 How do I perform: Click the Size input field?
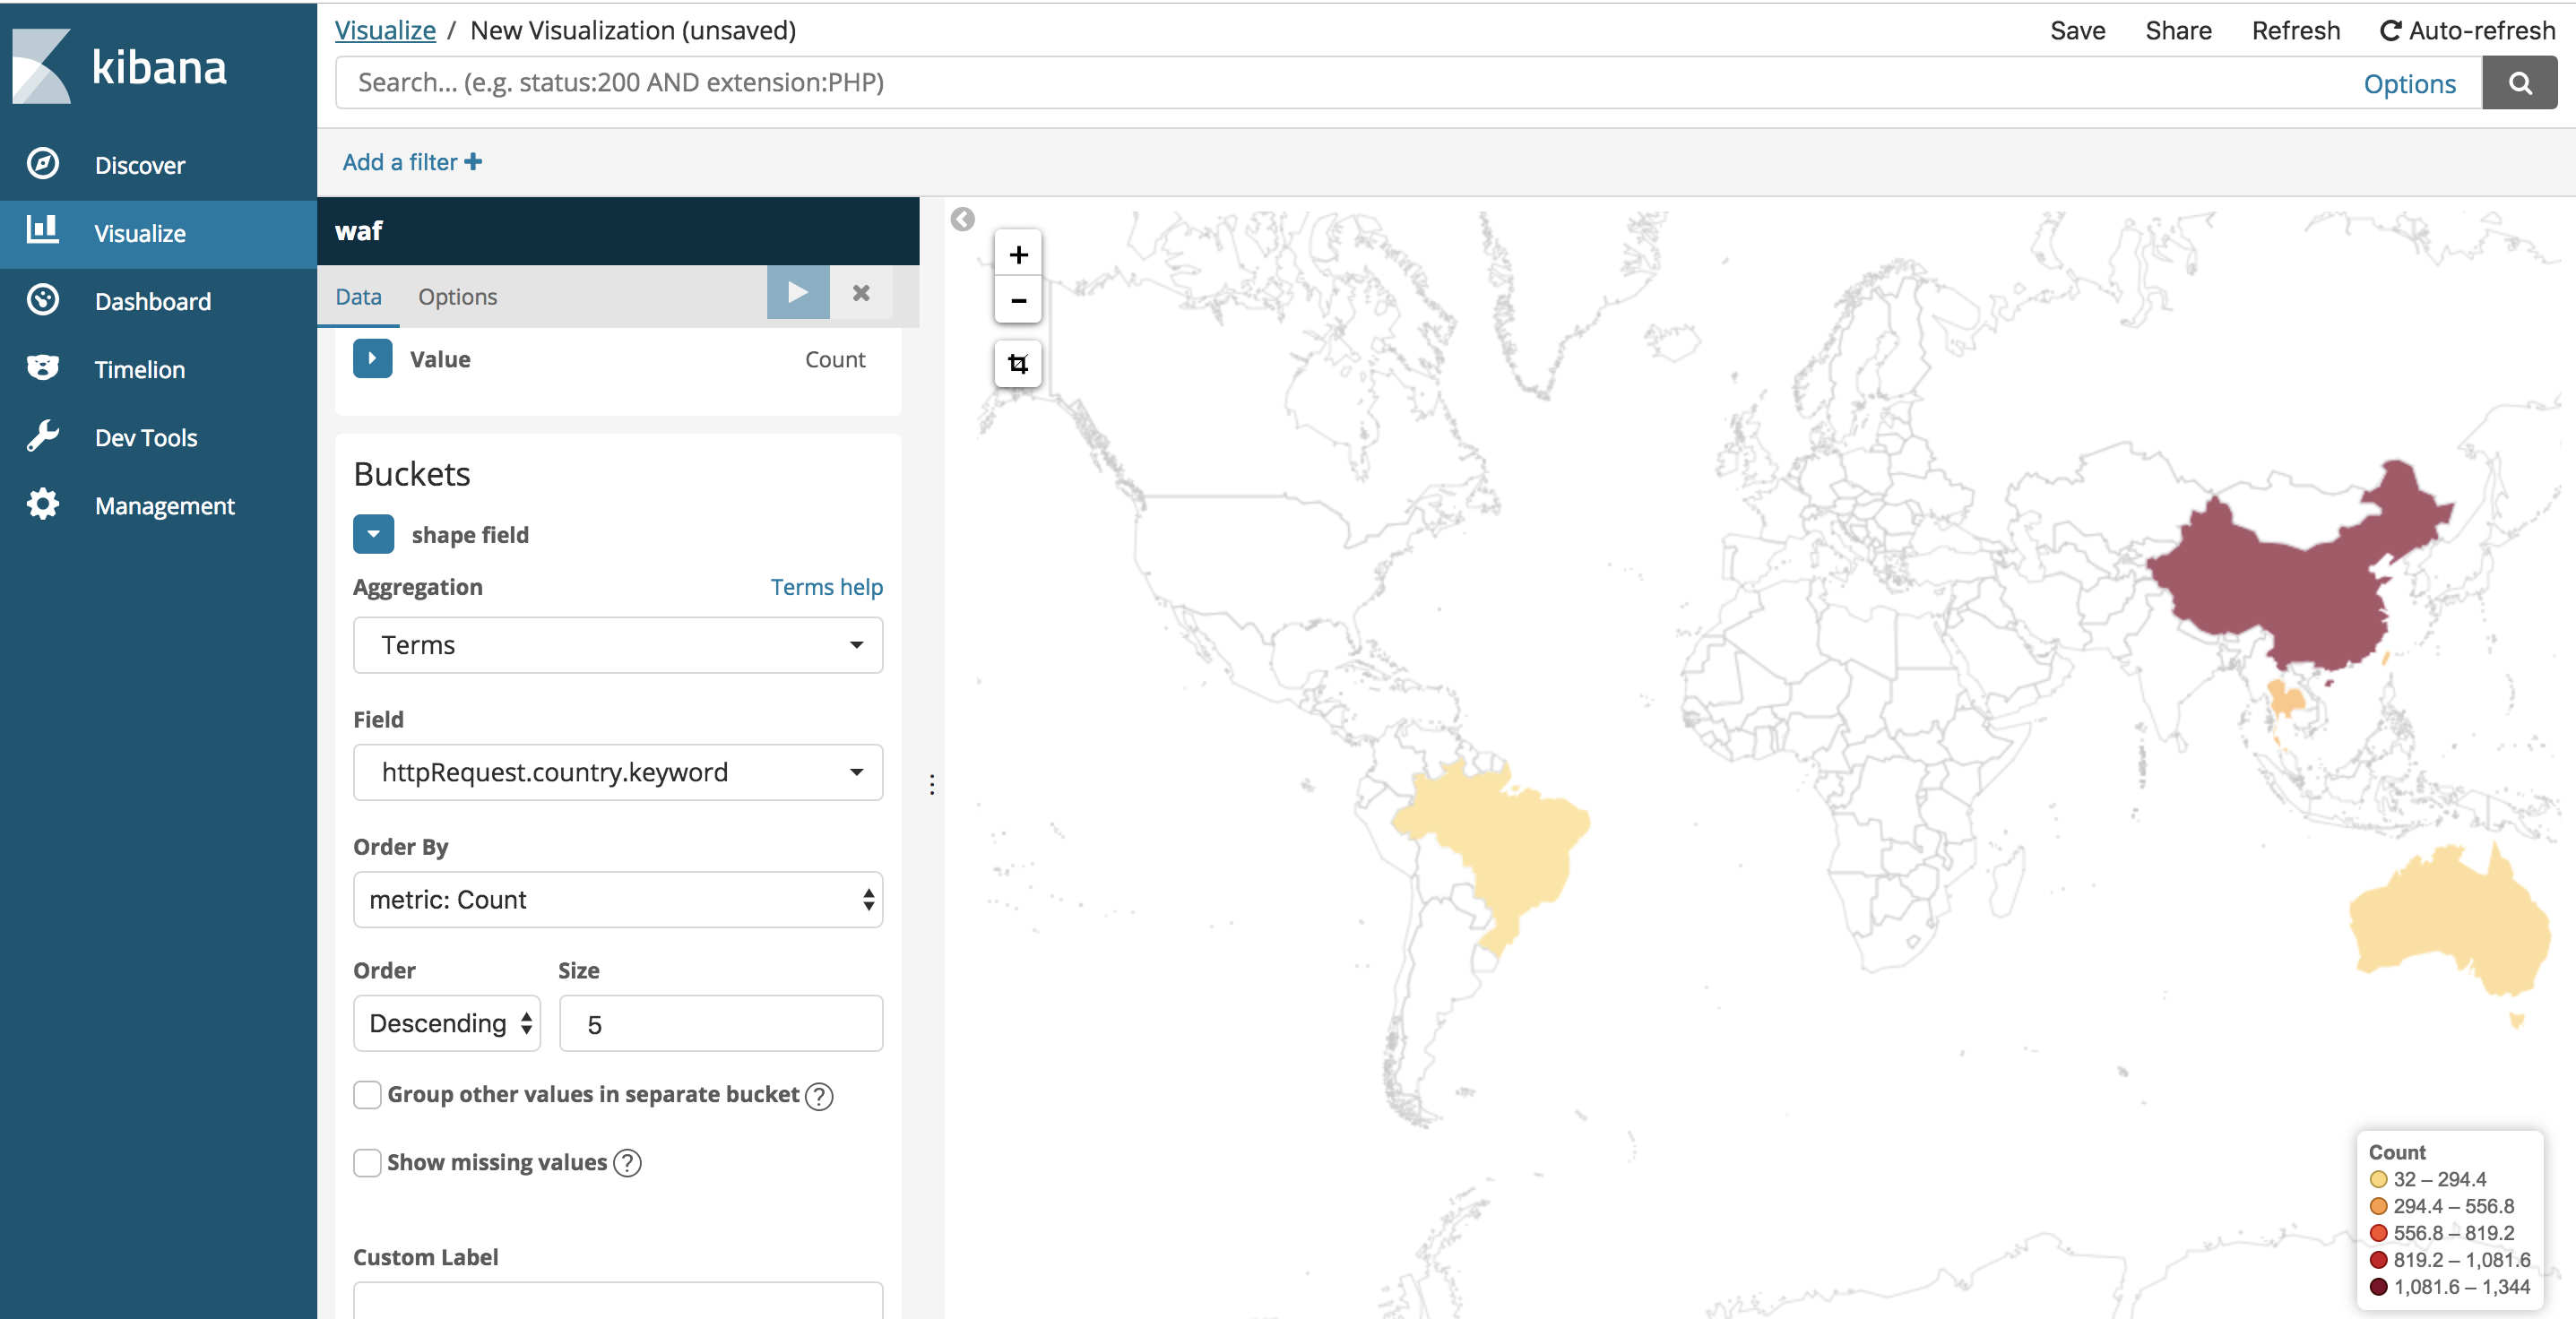click(x=721, y=1023)
